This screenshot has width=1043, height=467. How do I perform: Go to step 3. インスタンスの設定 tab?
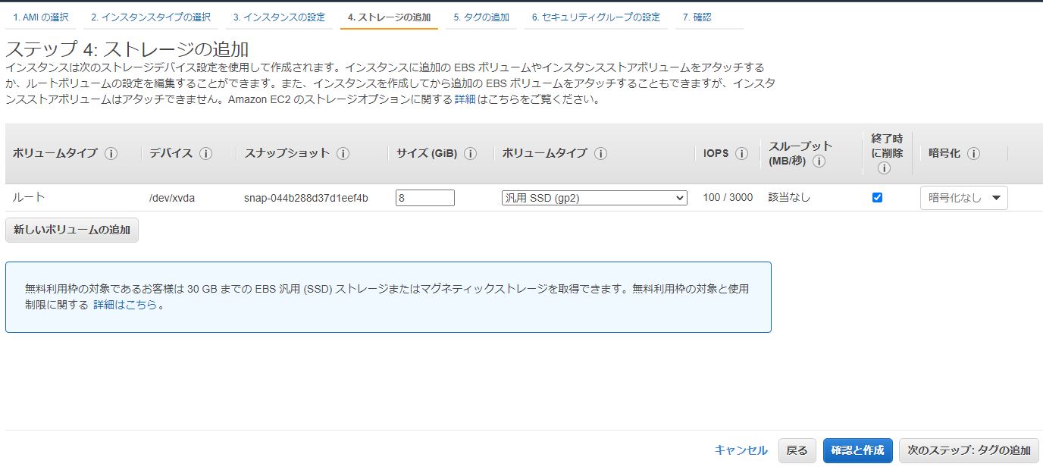pyautogui.click(x=279, y=17)
